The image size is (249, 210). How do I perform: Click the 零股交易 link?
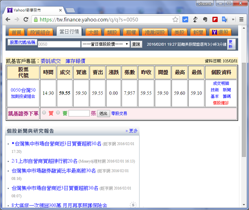tap(119, 114)
